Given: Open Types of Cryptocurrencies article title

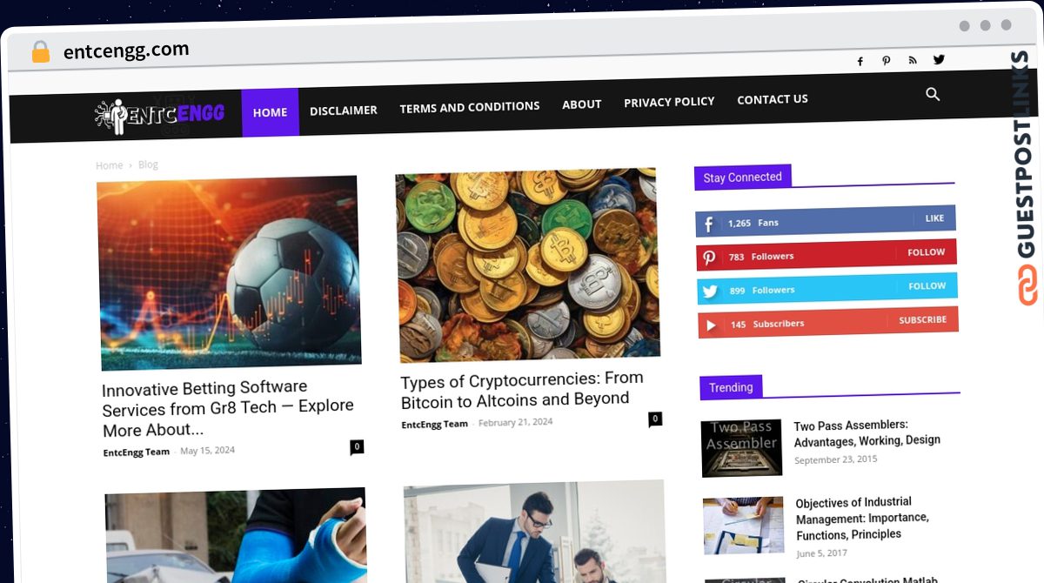Looking at the screenshot, I should 522,389.
